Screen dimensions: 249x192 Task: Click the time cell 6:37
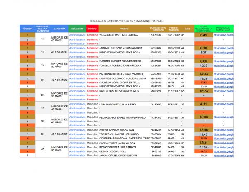tap(204, 53)
